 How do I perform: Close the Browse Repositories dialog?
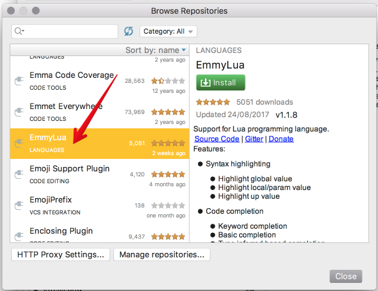[346, 276]
